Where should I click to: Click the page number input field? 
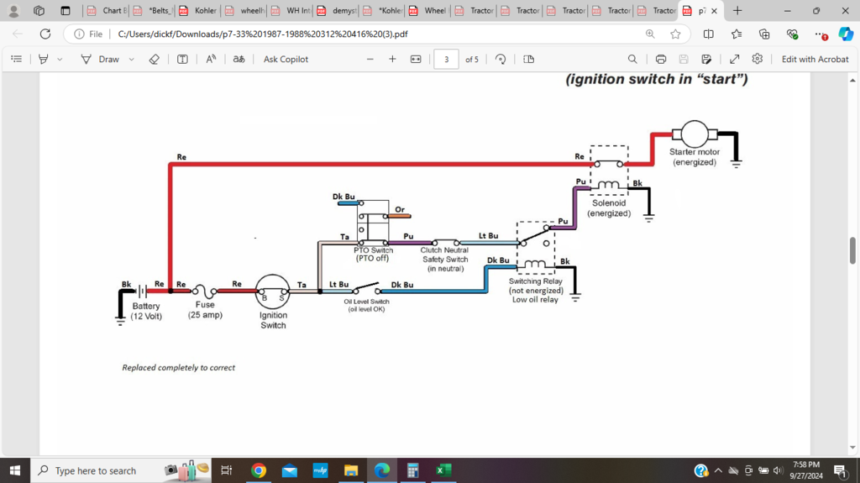coord(446,60)
